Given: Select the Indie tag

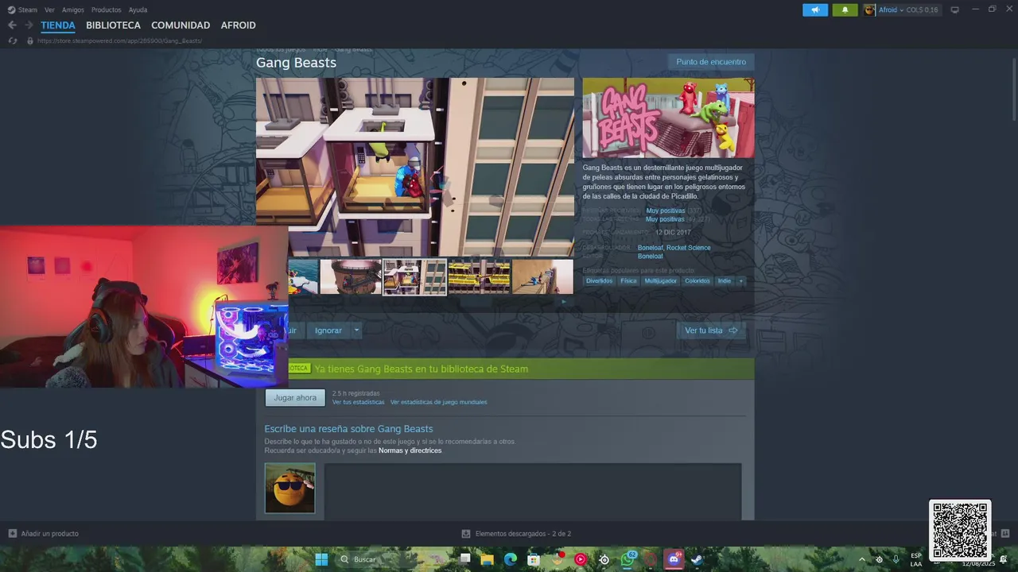Looking at the screenshot, I should pyautogui.click(x=724, y=280).
